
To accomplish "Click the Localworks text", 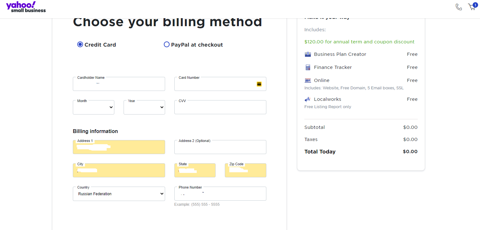I will click(327, 99).
